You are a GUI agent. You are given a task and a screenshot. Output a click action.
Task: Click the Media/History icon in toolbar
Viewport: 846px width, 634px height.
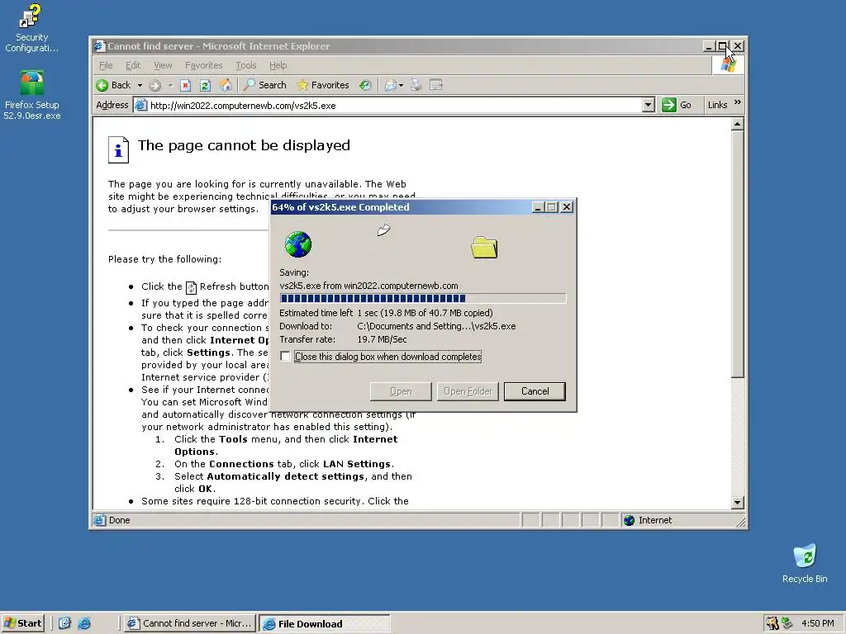click(366, 85)
